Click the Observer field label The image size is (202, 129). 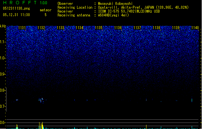65,4
